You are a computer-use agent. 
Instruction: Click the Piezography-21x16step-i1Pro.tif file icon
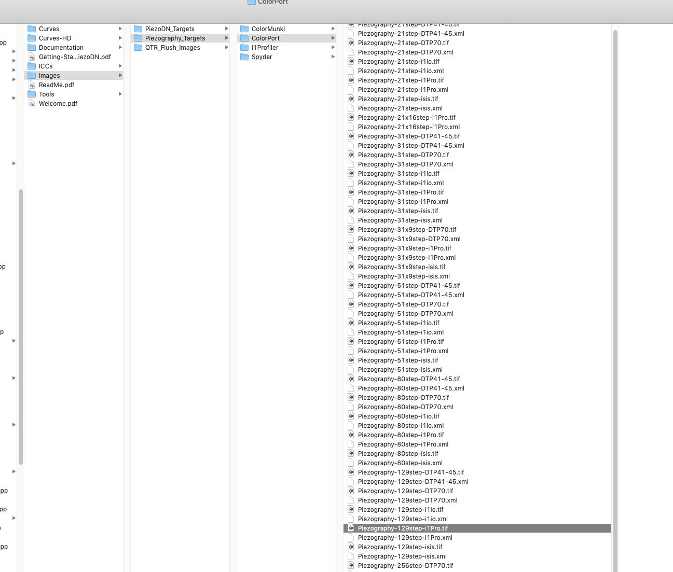(351, 118)
